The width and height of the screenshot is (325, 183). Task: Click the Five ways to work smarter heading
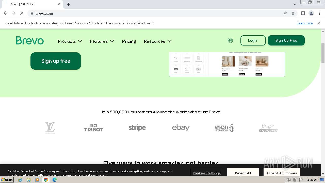pyautogui.click(x=160, y=163)
